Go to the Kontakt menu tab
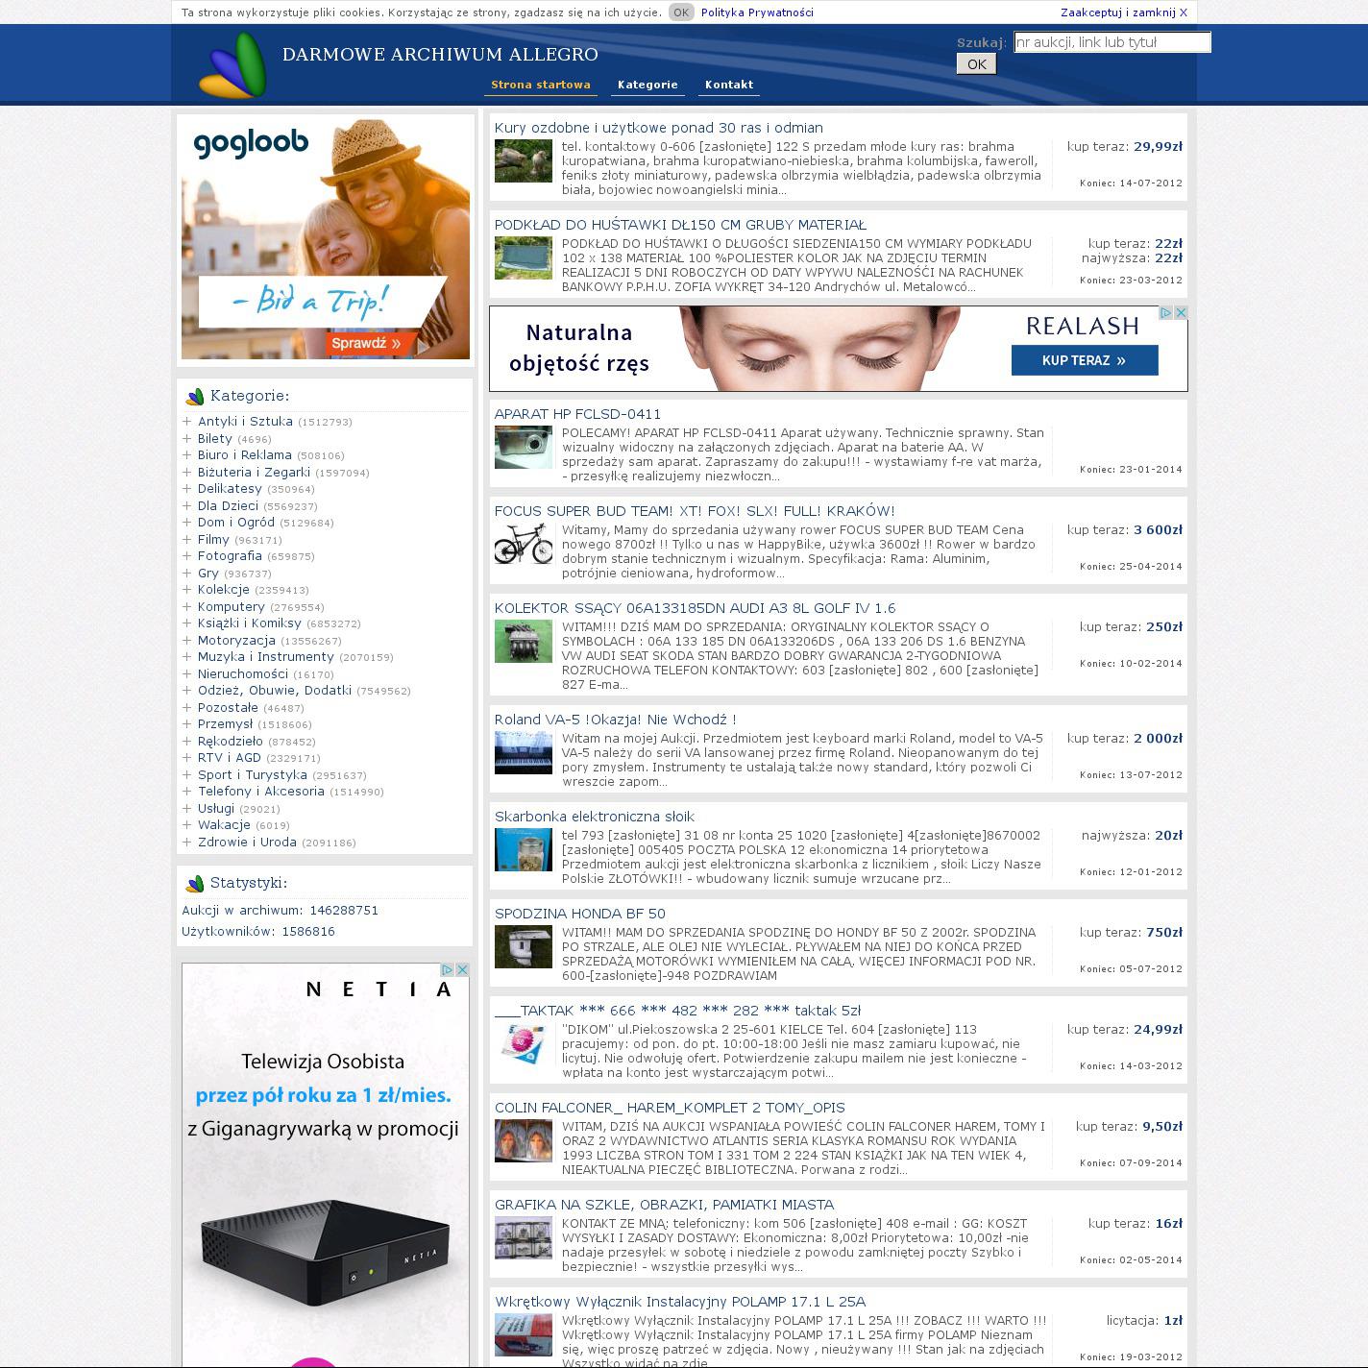The width and height of the screenshot is (1368, 1368). tap(728, 85)
